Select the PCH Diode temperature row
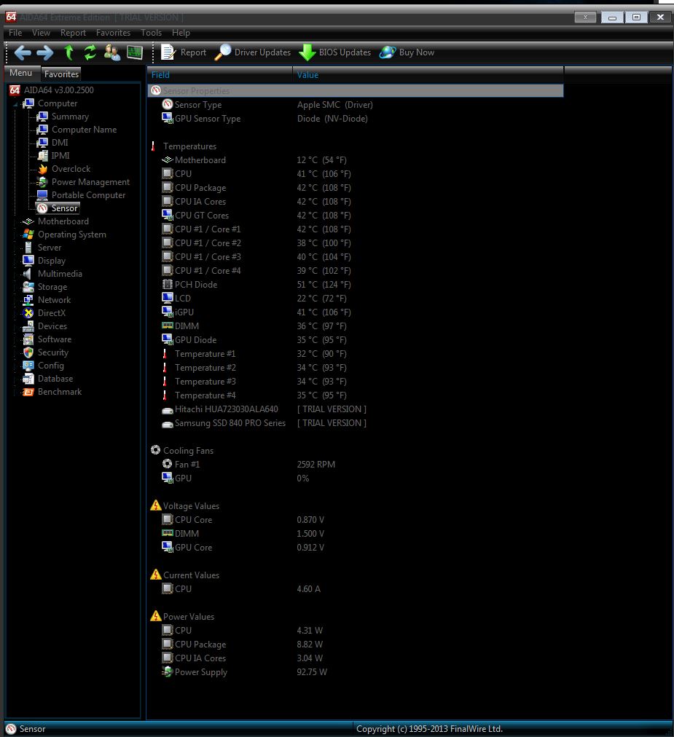Image resolution: width=674 pixels, height=737 pixels. (x=356, y=285)
